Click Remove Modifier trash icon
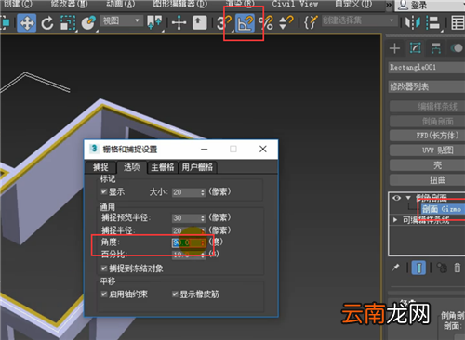465x340 pixels. coord(458,268)
